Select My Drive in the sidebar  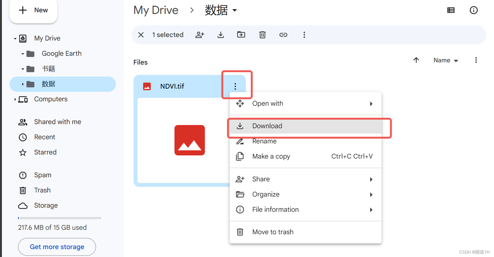pos(47,38)
